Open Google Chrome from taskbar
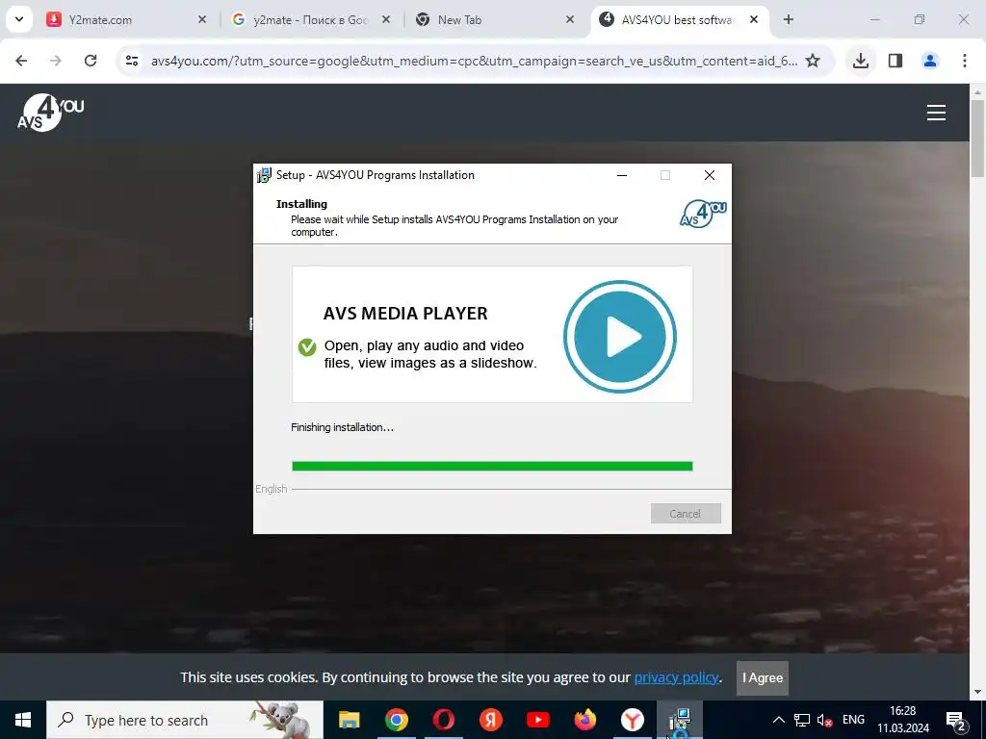The height and width of the screenshot is (739, 986). [x=396, y=720]
